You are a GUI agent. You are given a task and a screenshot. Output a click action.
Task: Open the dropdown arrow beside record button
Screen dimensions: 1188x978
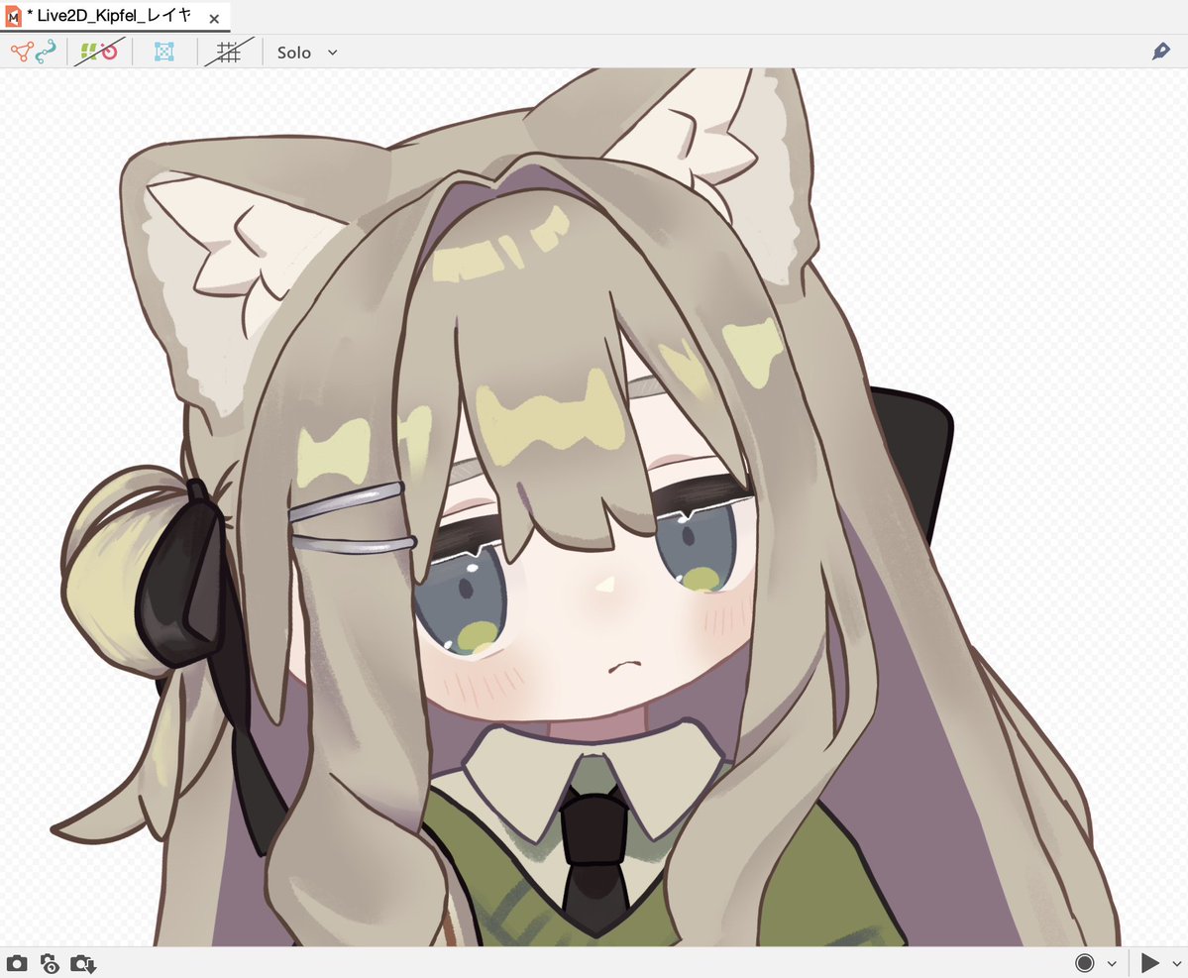[x=1112, y=963]
